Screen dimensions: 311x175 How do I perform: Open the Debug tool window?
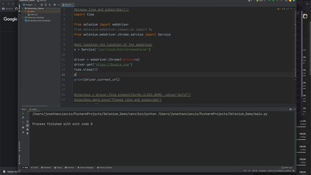(x=58, y=168)
